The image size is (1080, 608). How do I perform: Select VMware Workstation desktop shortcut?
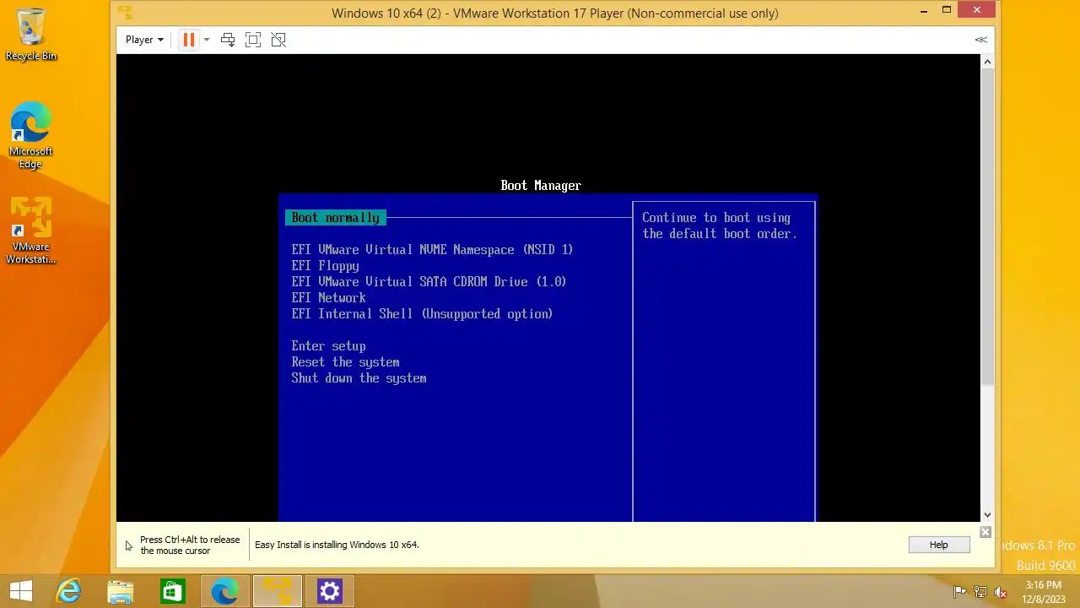[x=31, y=231]
